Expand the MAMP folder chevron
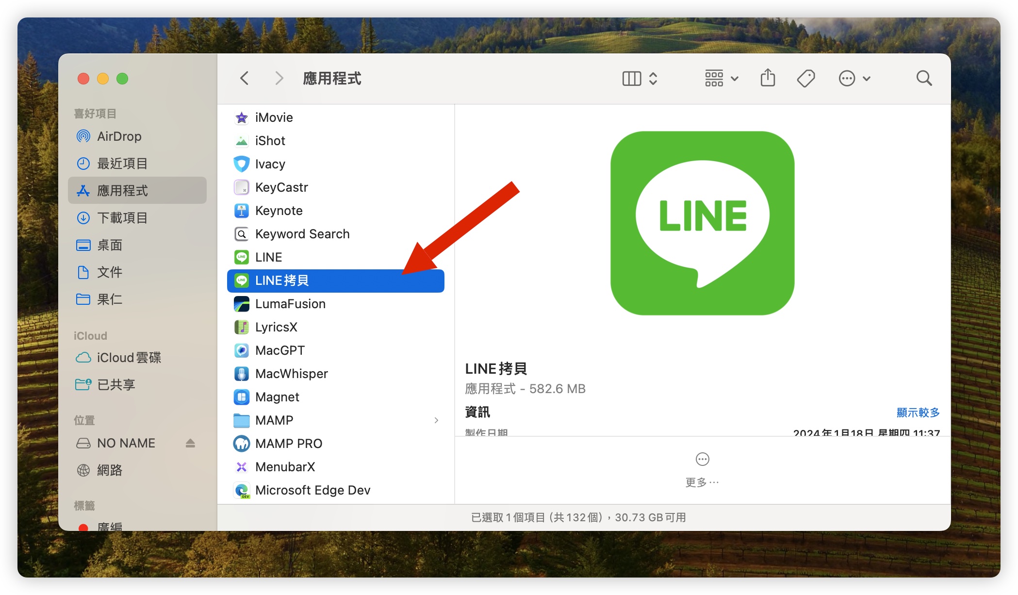Viewport: 1018px width, 595px height. point(436,420)
